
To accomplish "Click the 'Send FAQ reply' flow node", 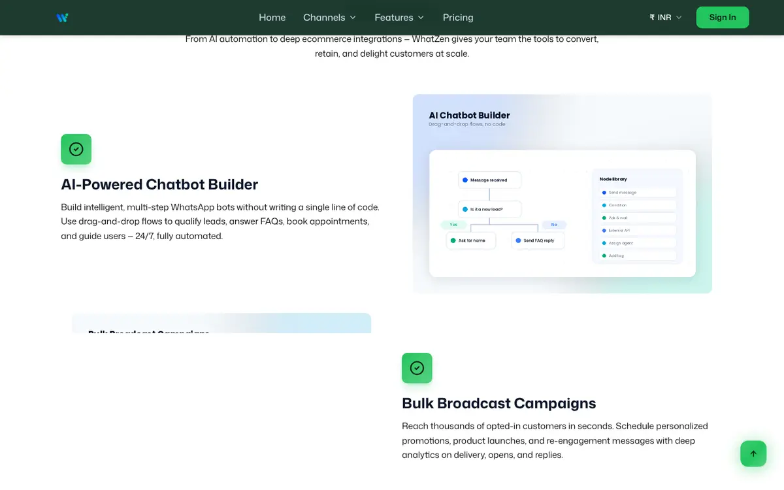I will 538,240.
